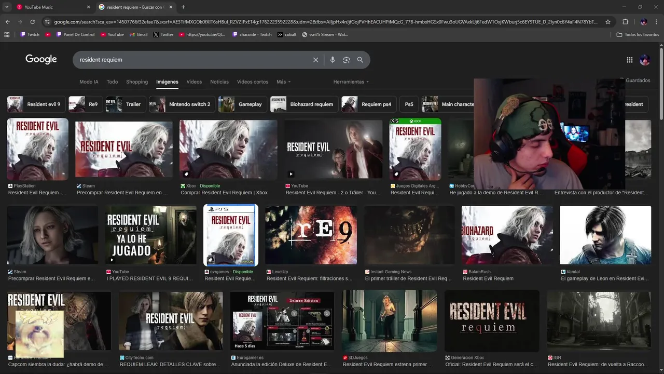Select Biohazard requiem filter chip

(304, 104)
